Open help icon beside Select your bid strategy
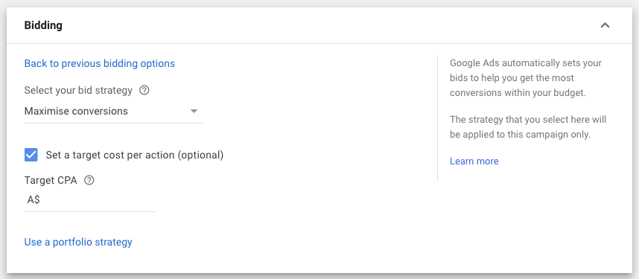Image resolution: width=639 pixels, height=279 pixels. click(144, 90)
